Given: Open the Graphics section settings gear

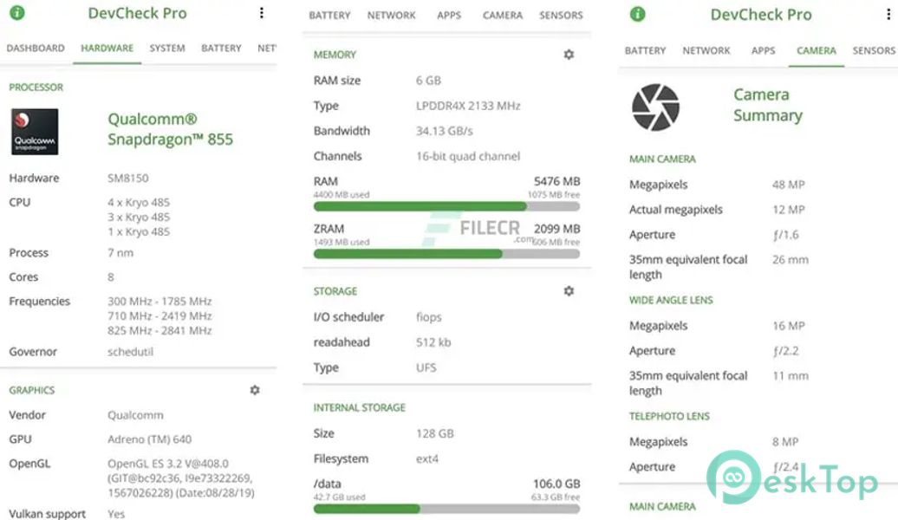Looking at the screenshot, I should coord(255,390).
